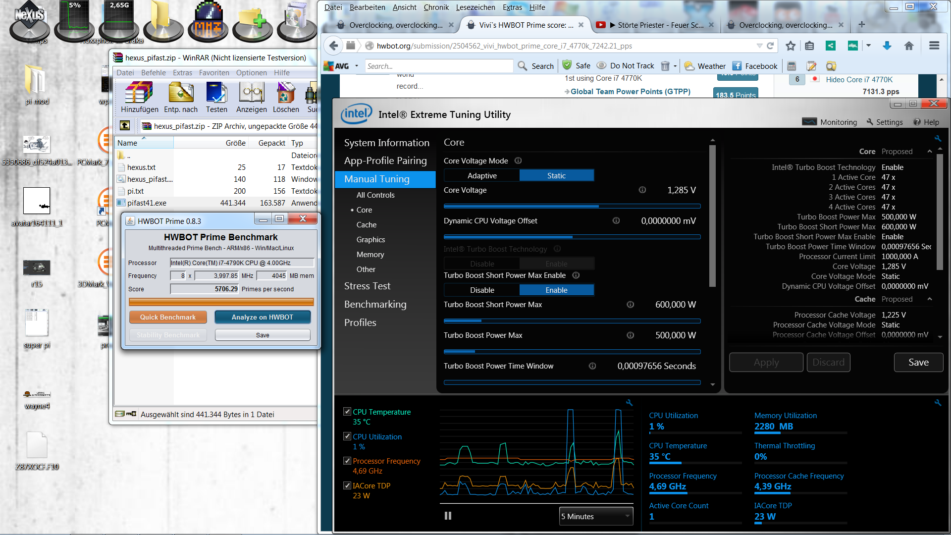951x535 pixels.
Task: Click Löschen icon in WinRAR toolbar
Action: pyautogui.click(x=286, y=98)
